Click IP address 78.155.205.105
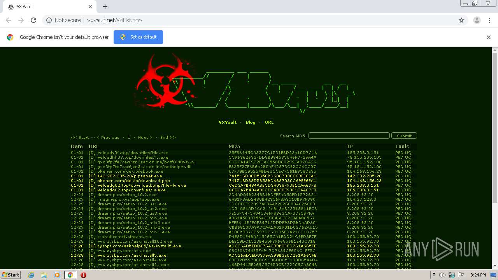Screen dimensions: 498x280 click(364, 157)
